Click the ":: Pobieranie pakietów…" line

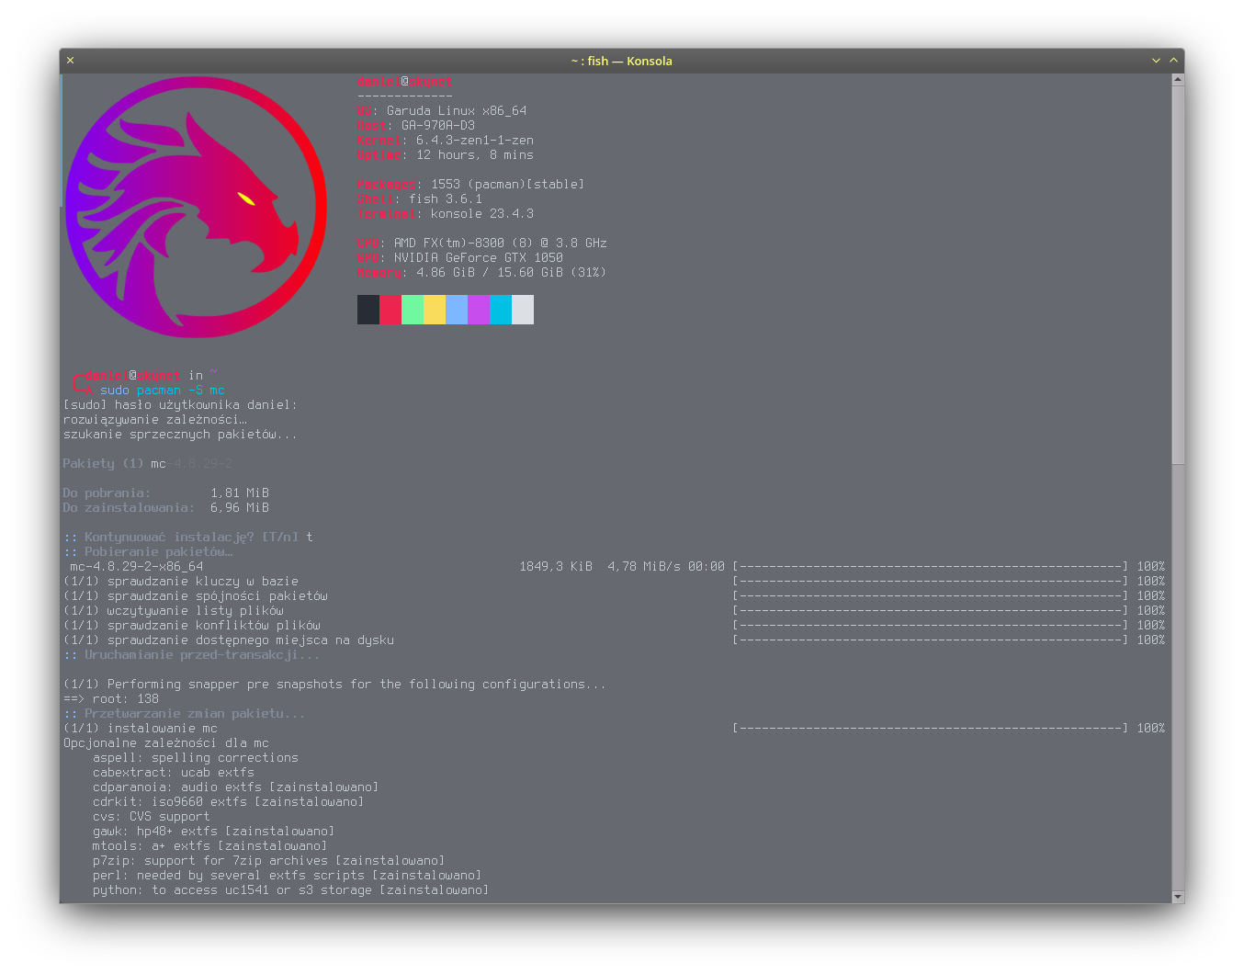point(148,552)
